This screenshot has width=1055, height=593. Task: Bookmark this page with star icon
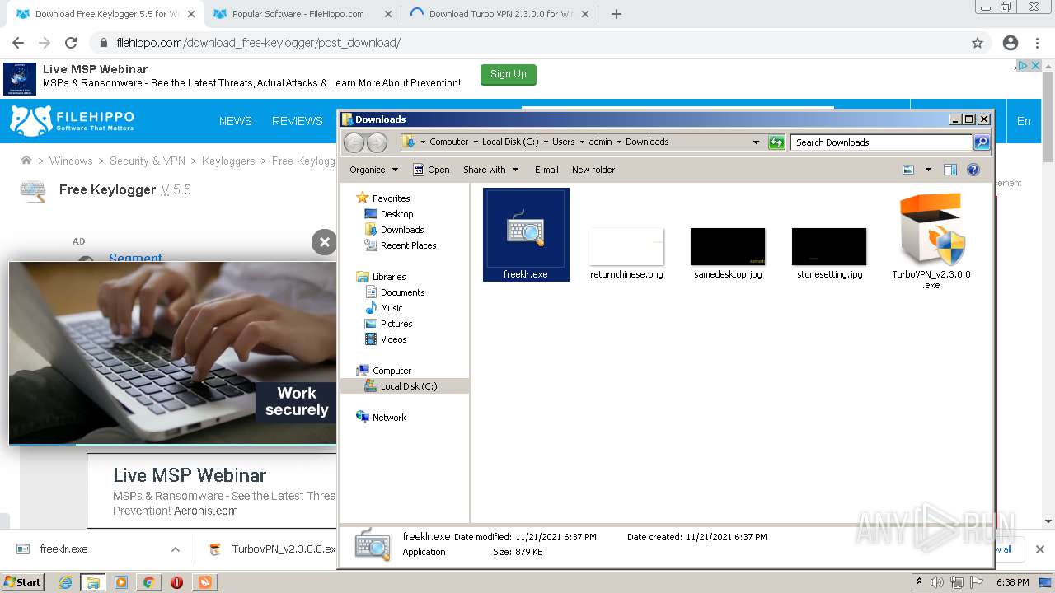coord(978,43)
